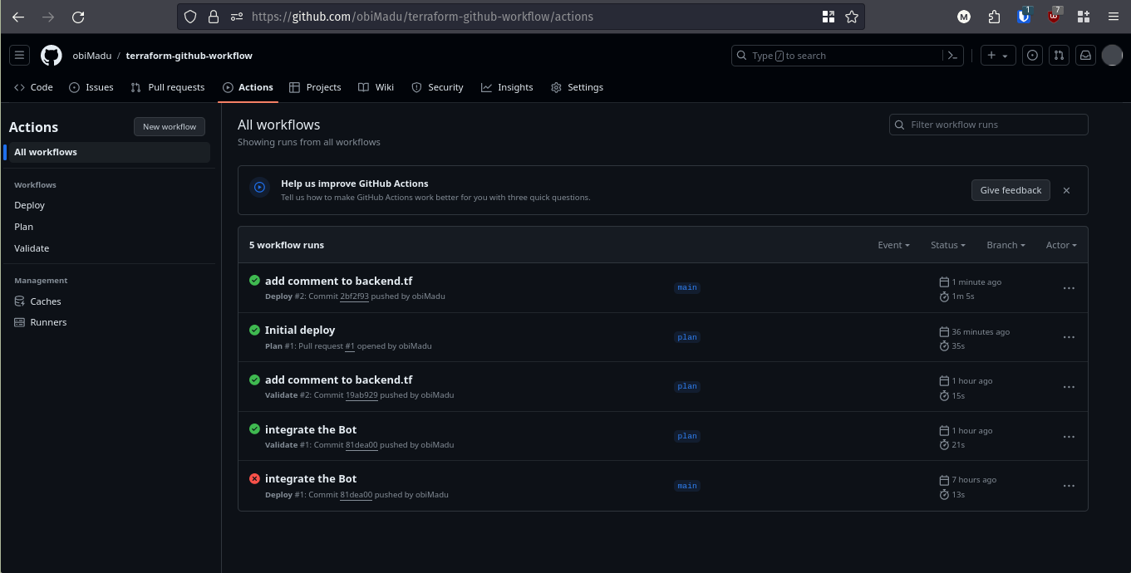This screenshot has height=573, width=1131.
Task: Open the uBlock Origin extension icon
Action: (1055, 16)
